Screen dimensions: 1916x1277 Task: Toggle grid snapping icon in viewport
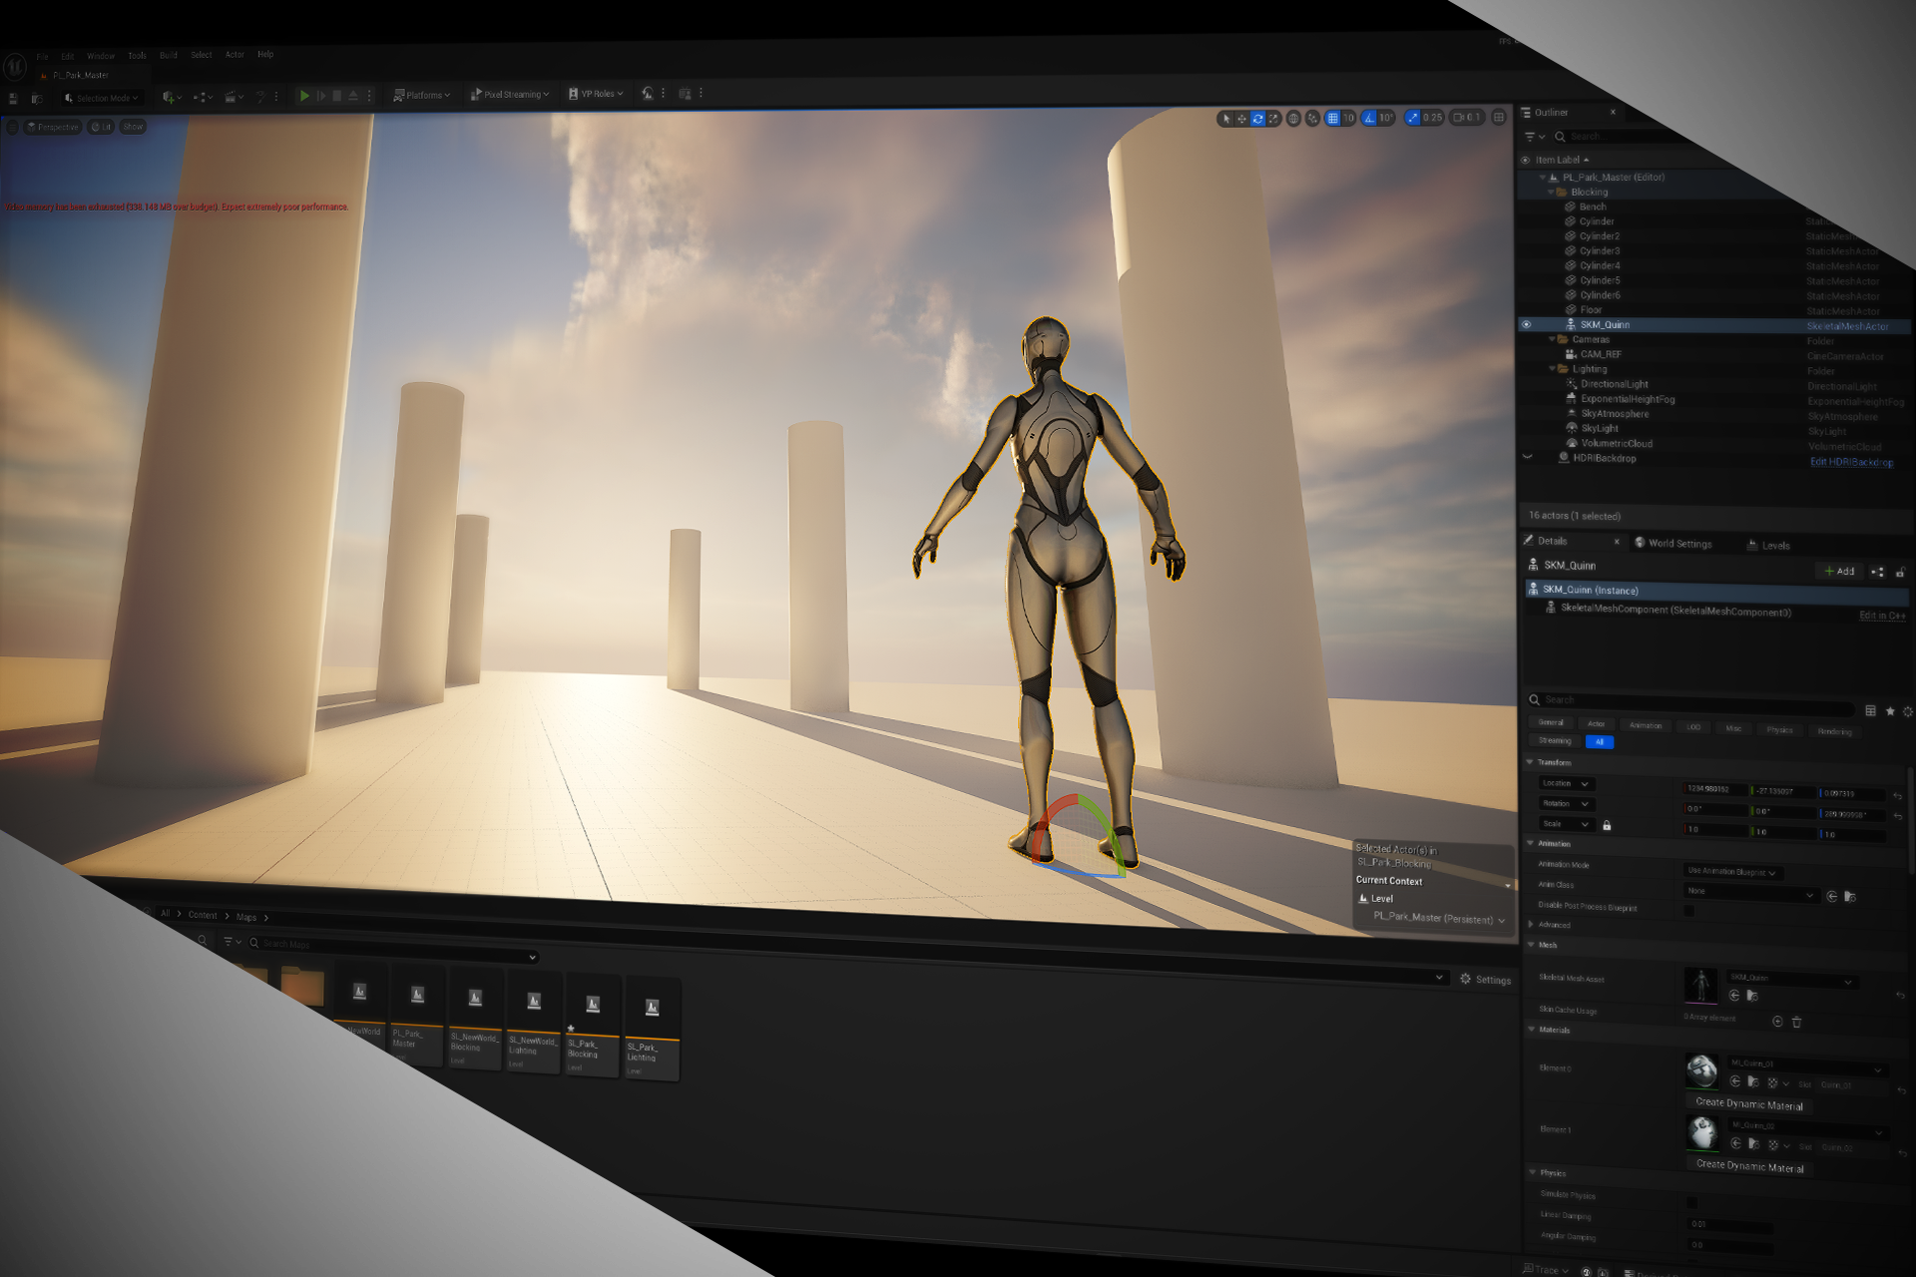(1332, 118)
